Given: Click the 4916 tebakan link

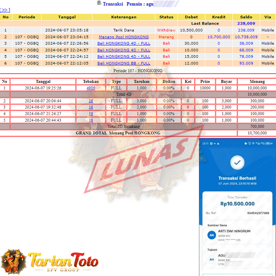Looking at the screenshot, I should click(x=91, y=88).
